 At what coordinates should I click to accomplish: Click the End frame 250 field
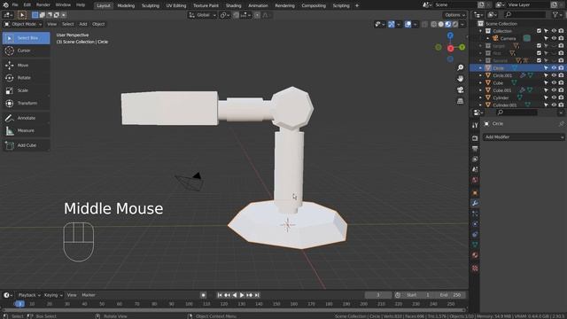[x=451, y=295]
